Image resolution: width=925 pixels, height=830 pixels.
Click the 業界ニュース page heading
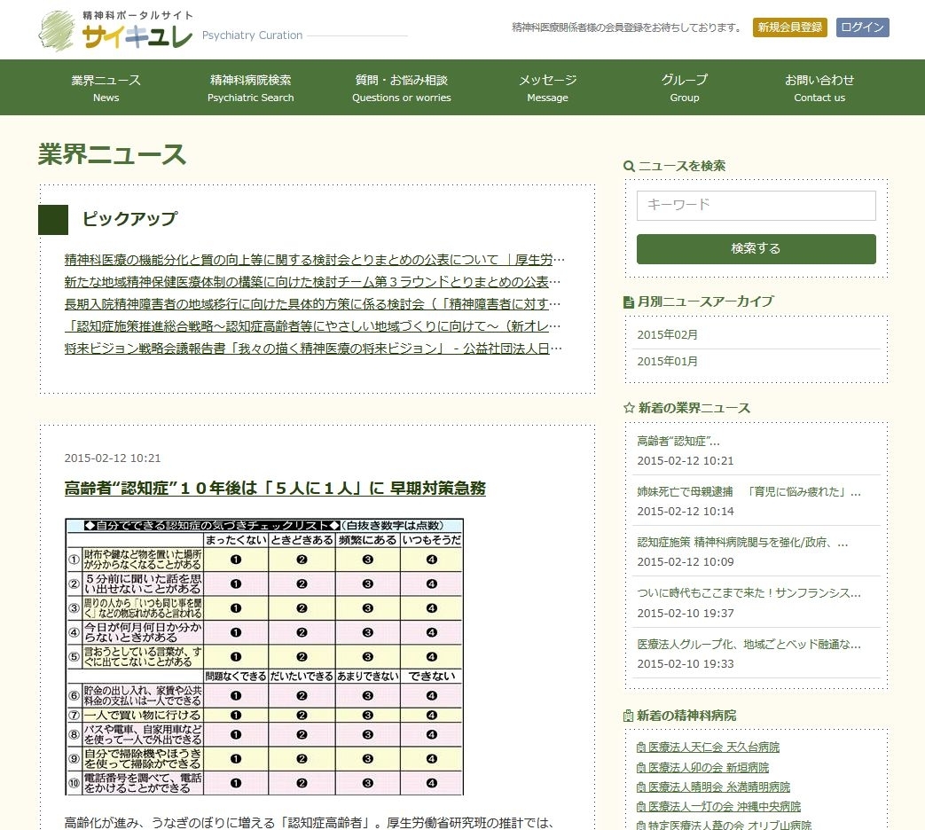pos(112,154)
